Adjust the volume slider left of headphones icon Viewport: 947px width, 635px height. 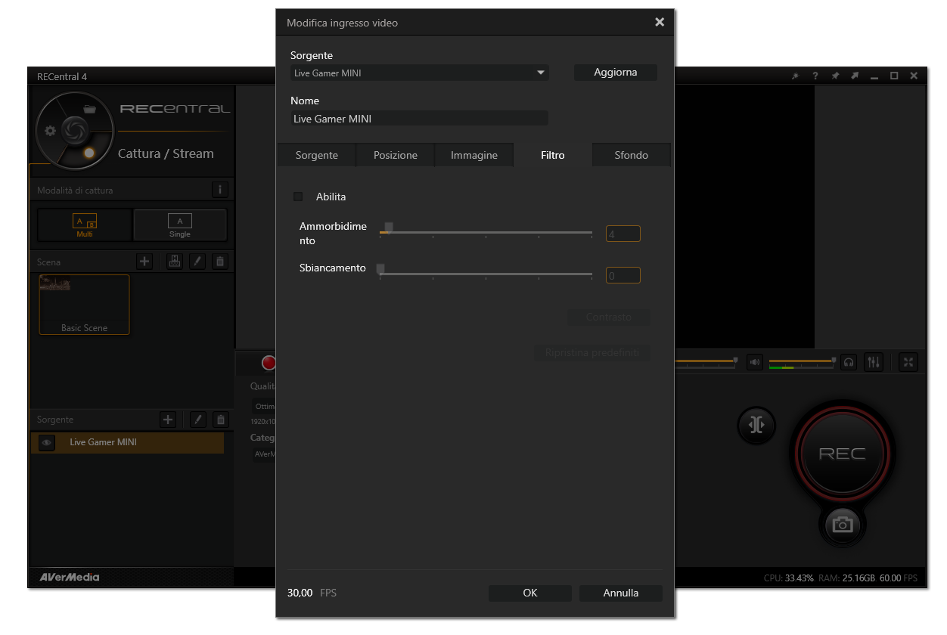point(802,361)
